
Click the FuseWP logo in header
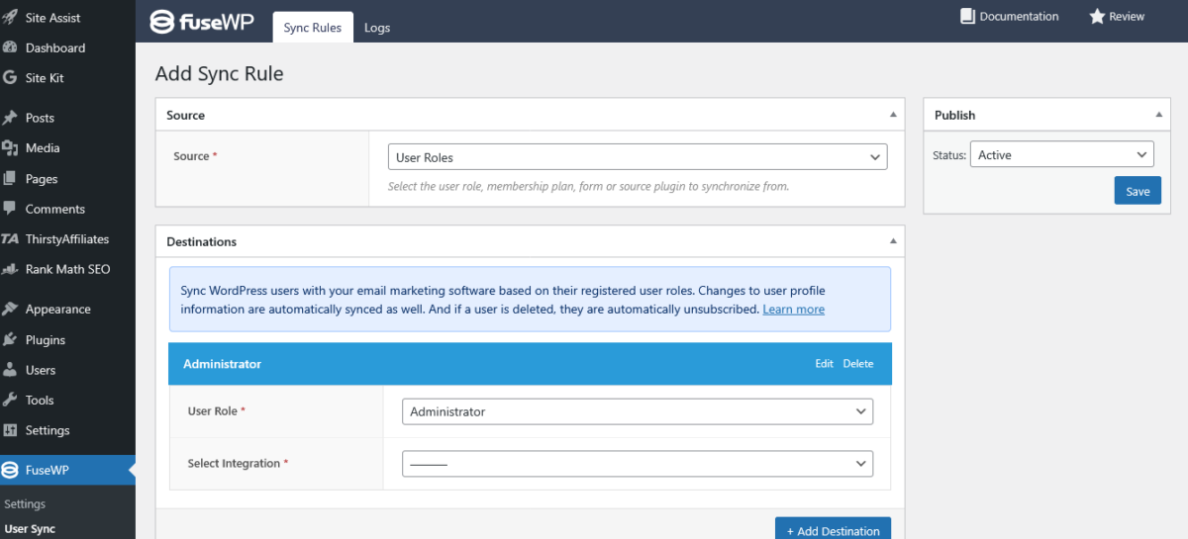pyautogui.click(x=204, y=22)
